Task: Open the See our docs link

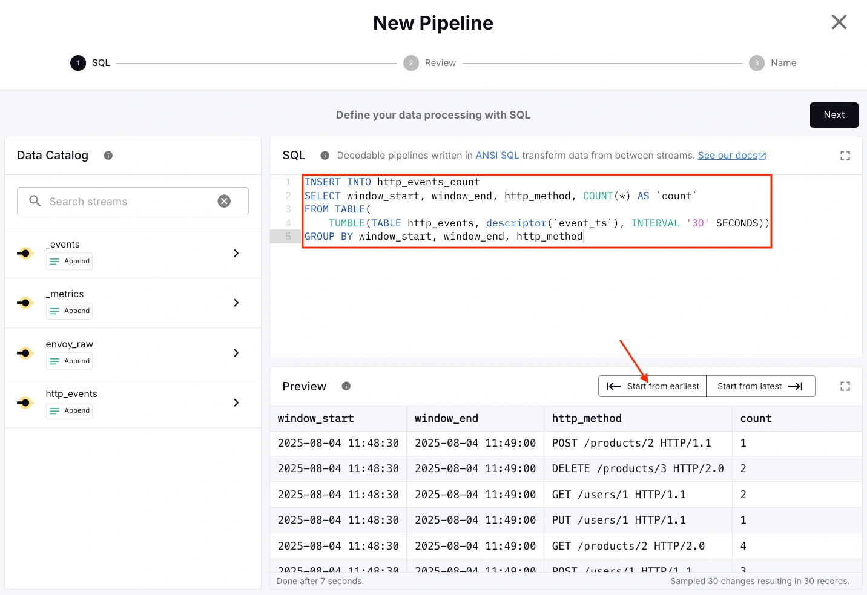Action: (732, 156)
